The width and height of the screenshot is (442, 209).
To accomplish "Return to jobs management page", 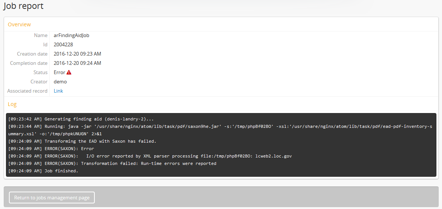I will [x=52, y=198].
